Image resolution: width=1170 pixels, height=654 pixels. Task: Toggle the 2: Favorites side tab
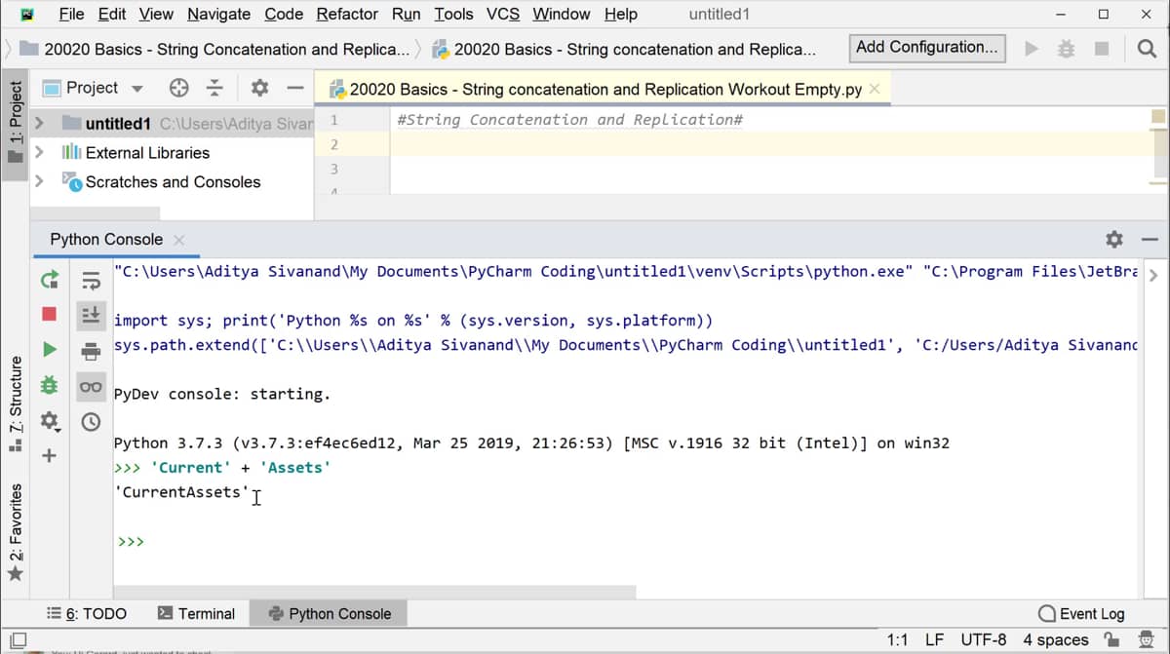tap(15, 531)
